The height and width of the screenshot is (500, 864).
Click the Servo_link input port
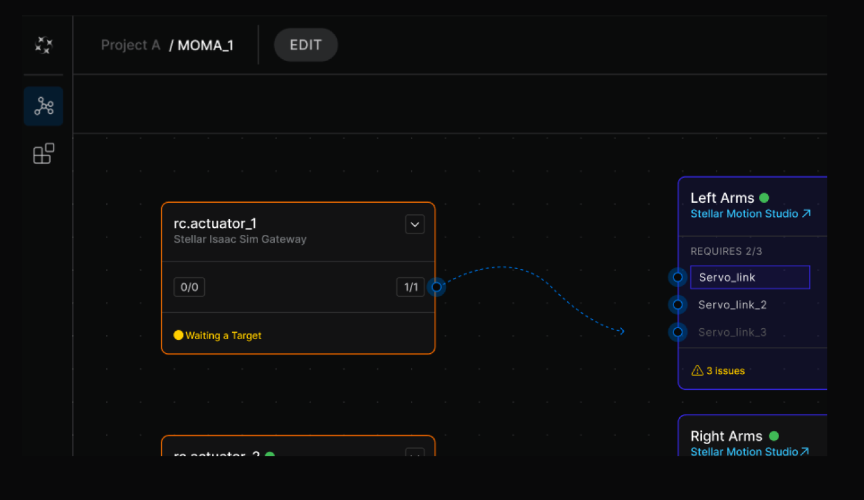tap(677, 277)
